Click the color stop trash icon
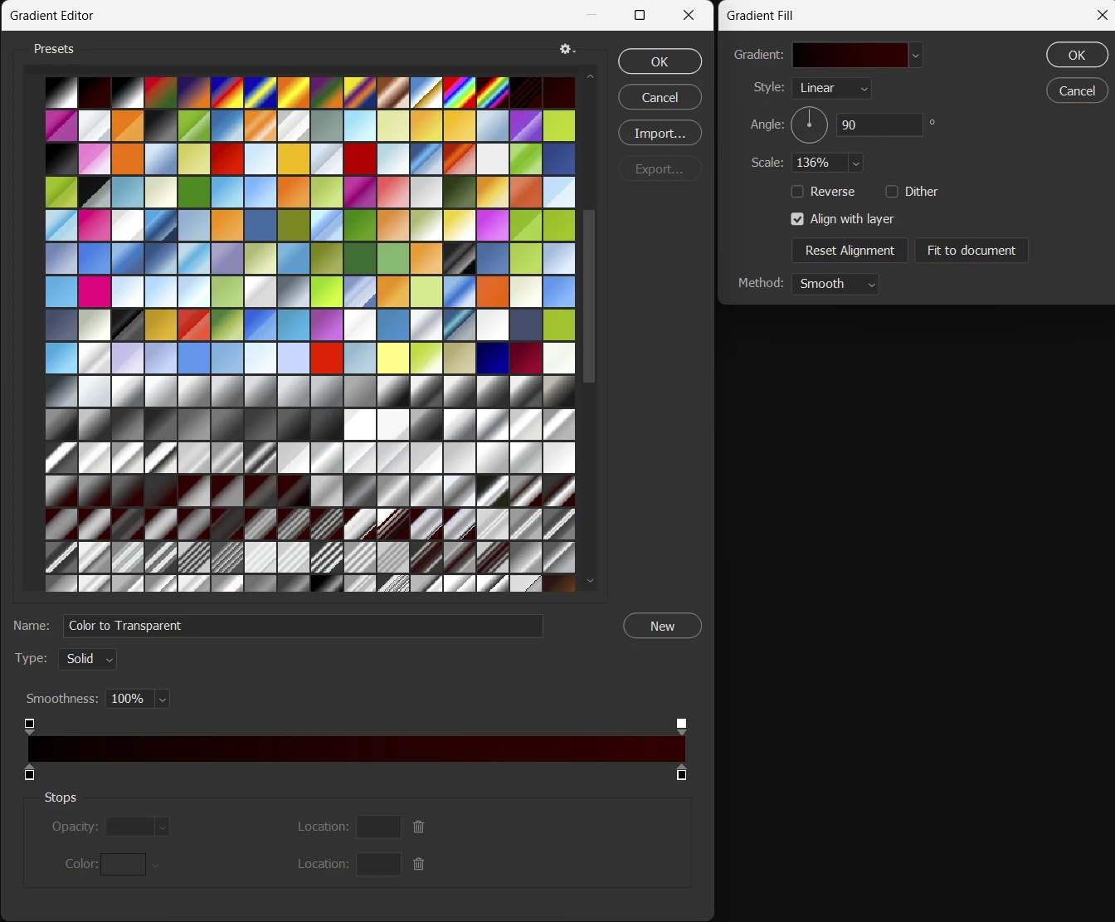 click(419, 864)
